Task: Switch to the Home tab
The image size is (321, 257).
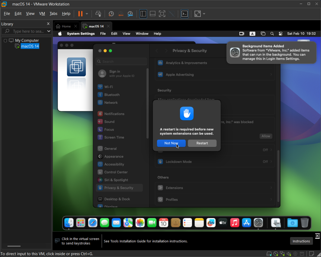Action: [x=66, y=26]
